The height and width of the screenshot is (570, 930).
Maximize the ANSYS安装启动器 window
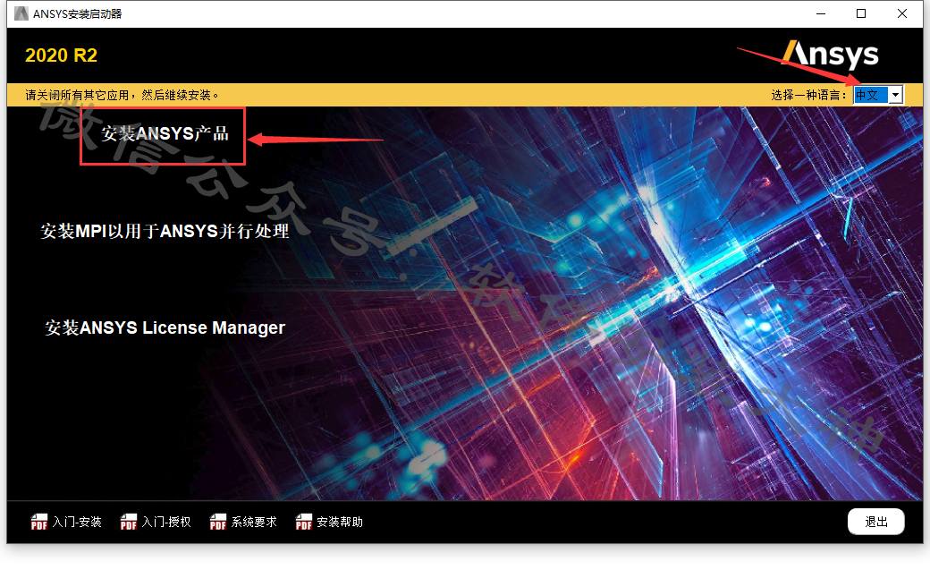[x=861, y=13]
